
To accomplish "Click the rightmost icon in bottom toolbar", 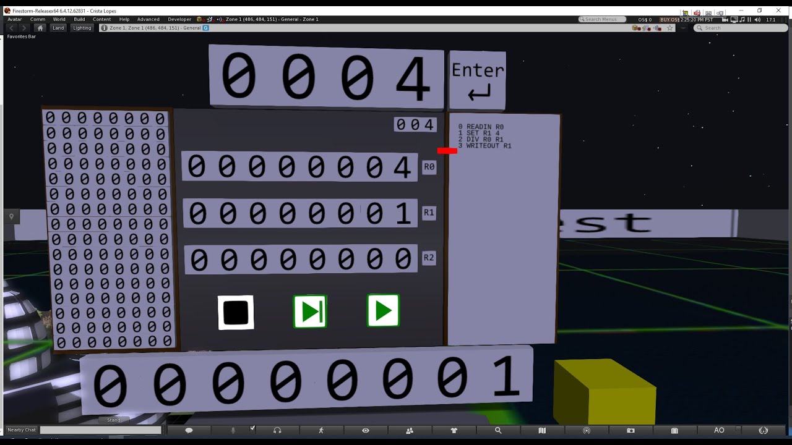I will click(x=763, y=430).
